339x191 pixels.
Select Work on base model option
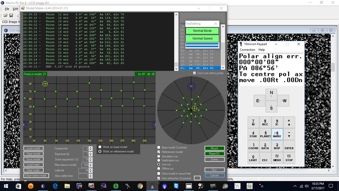[x=100, y=147]
